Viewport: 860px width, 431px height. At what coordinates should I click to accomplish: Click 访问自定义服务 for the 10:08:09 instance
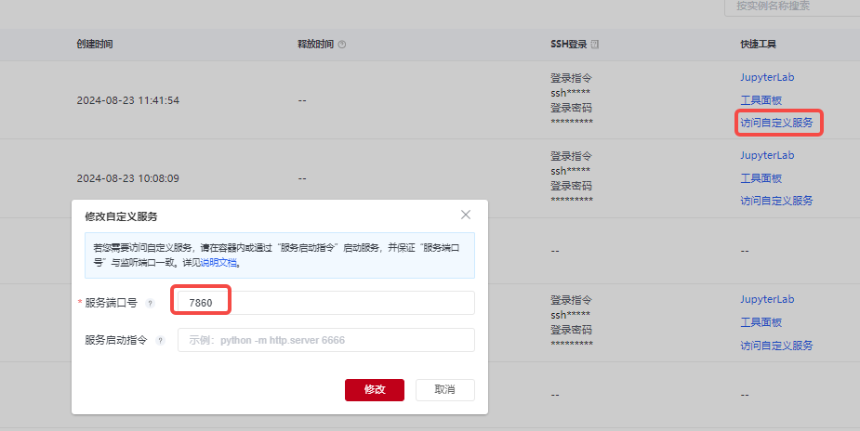776,201
